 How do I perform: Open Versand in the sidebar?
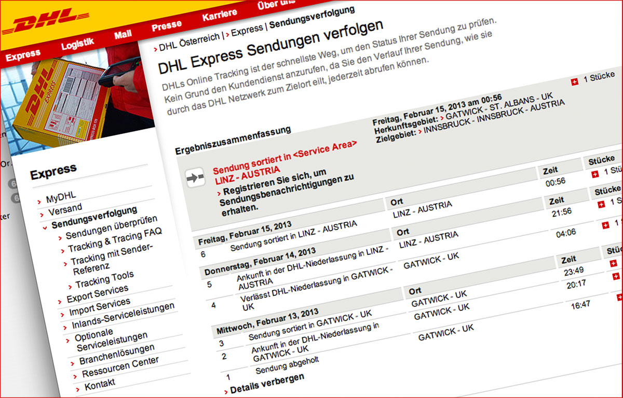[x=64, y=210]
